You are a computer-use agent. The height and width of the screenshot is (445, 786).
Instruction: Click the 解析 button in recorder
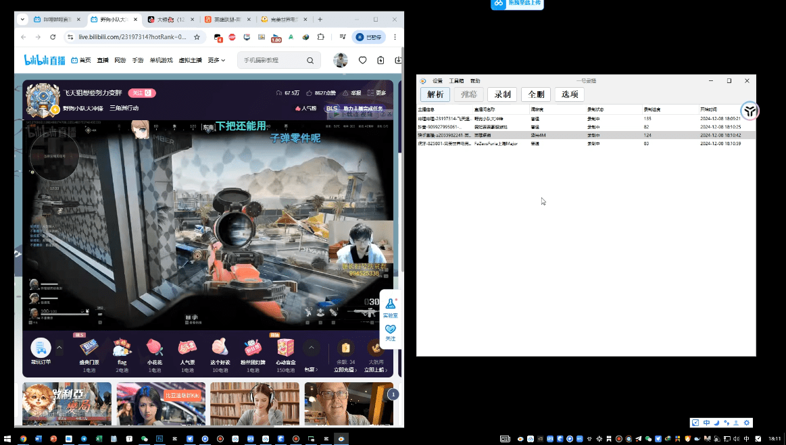[x=435, y=95]
